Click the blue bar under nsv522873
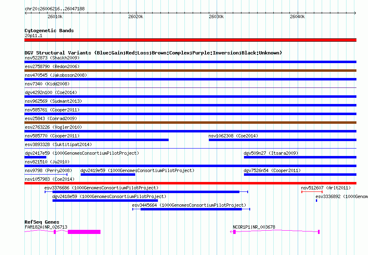 click(x=190, y=62)
